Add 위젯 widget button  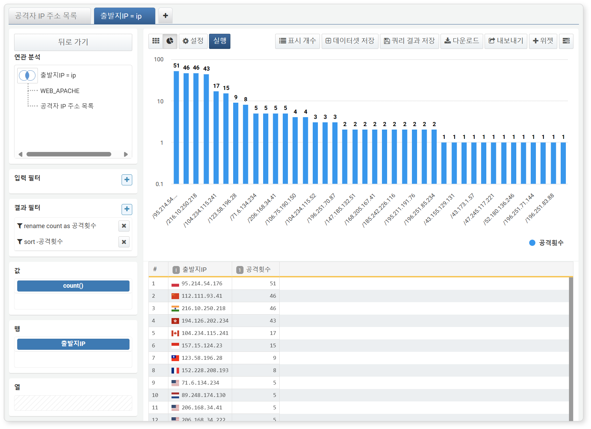[x=543, y=41]
